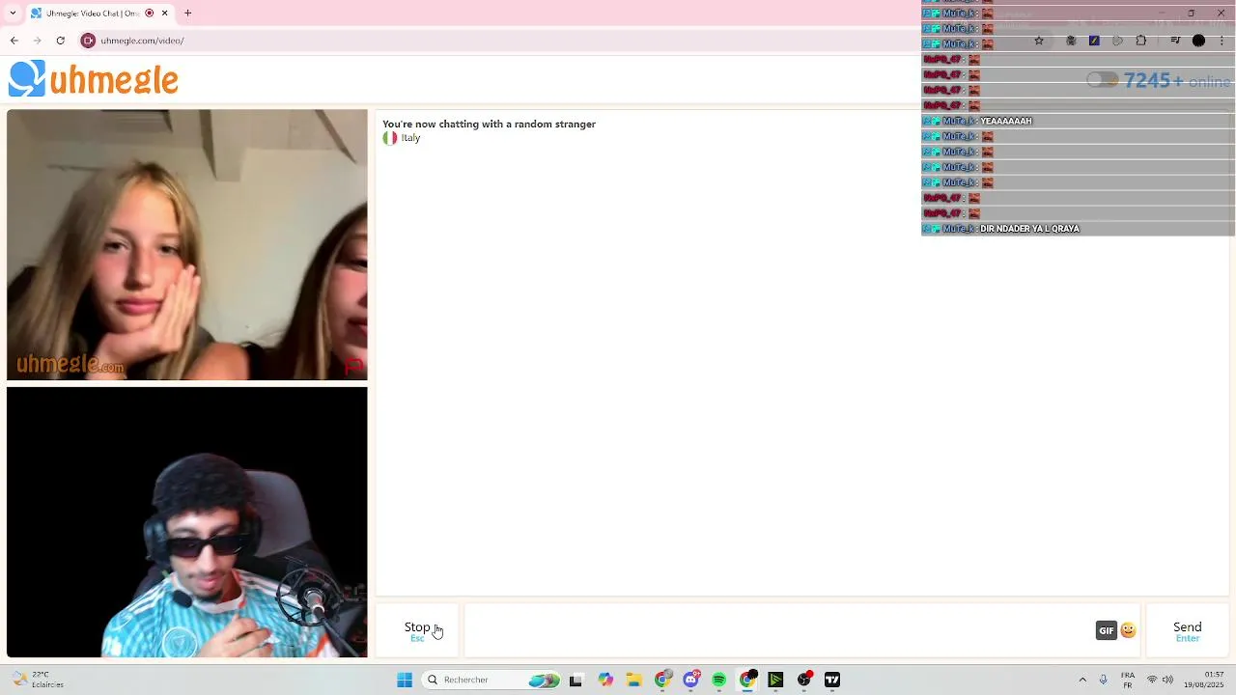Open the media controls icon

click(1174, 41)
